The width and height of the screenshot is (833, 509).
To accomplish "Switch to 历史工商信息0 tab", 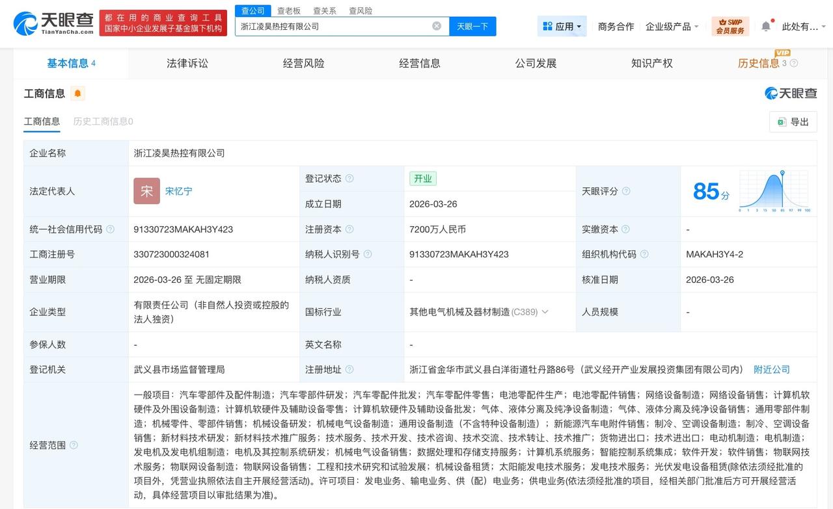I will [x=102, y=122].
